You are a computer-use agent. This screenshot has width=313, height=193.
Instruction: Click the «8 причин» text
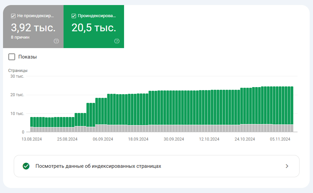click(20, 37)
